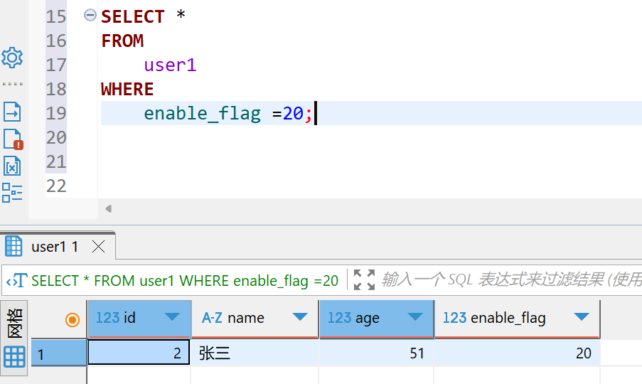Open the id column dropdown arrow
Screen dimensions: 642x384
(171, 317)
